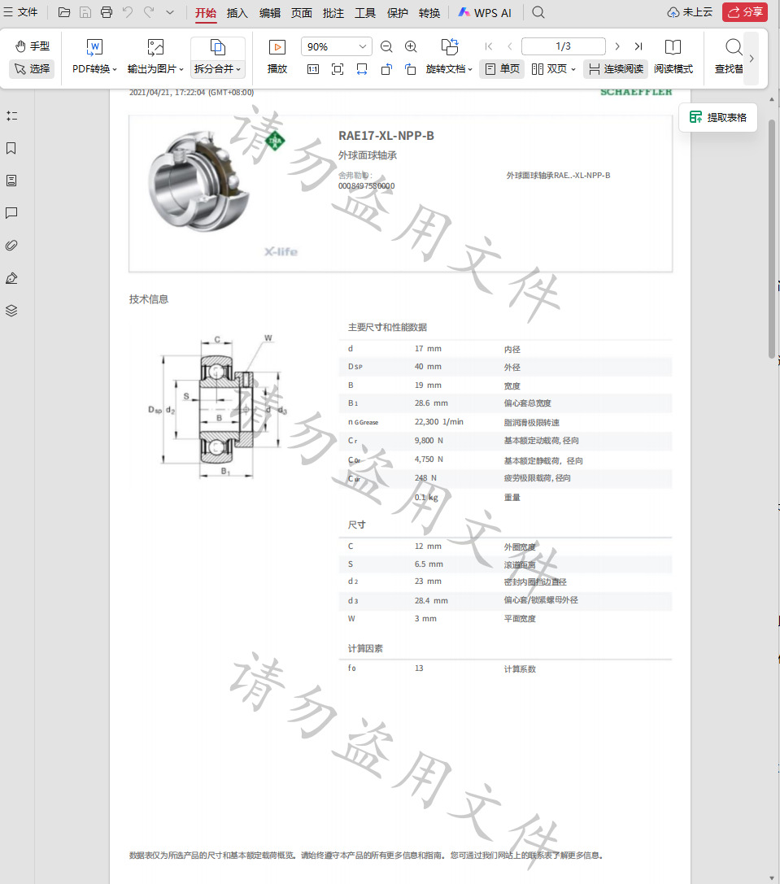
Task: Click the save icon
Action: (x=85, y=12)
